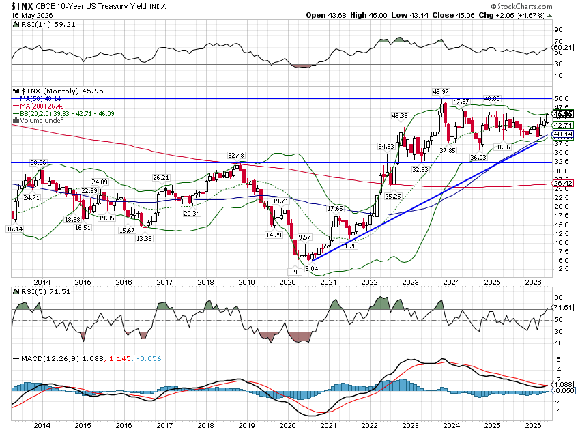The width and height of the screenshot is (580, 432).
Task: Click the 13.36 low label
Action: [144, 239]
